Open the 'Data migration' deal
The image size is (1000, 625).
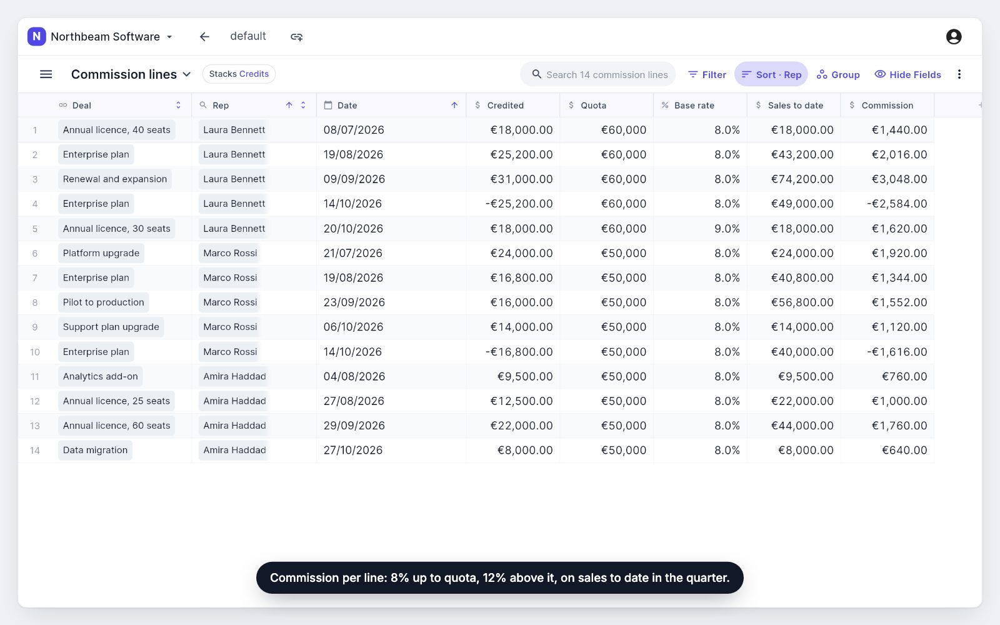(x=95, y=450)
